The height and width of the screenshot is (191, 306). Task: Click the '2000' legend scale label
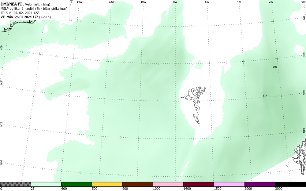[x=248, y=189]
